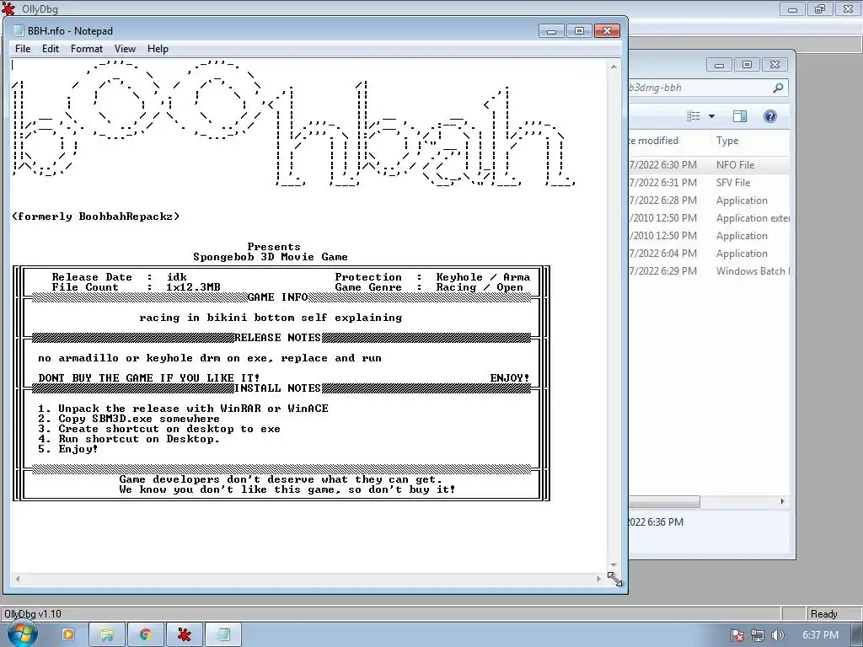Click the system clock showing 6:37 PM
This screenshot has width=863, height=647.
tap(820, 635)
